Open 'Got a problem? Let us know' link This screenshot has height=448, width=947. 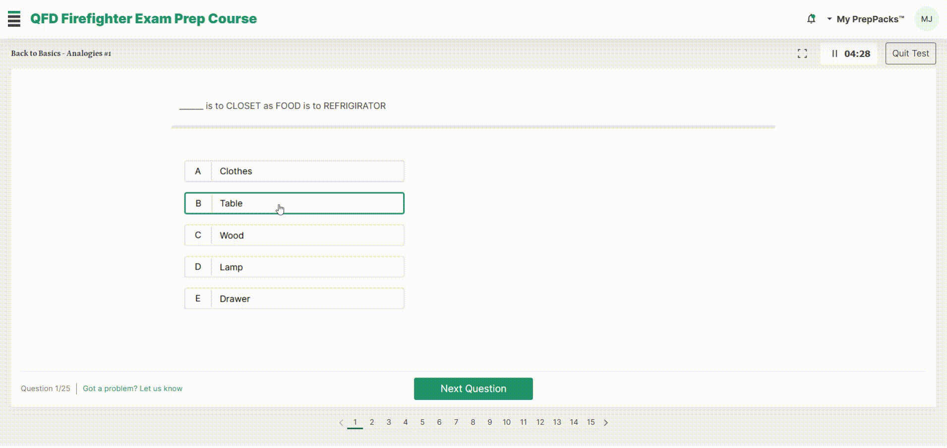(132, 389)
